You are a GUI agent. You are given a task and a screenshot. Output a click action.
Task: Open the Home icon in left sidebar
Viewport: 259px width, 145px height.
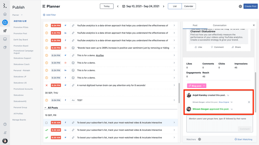click(x=5, y=14)
